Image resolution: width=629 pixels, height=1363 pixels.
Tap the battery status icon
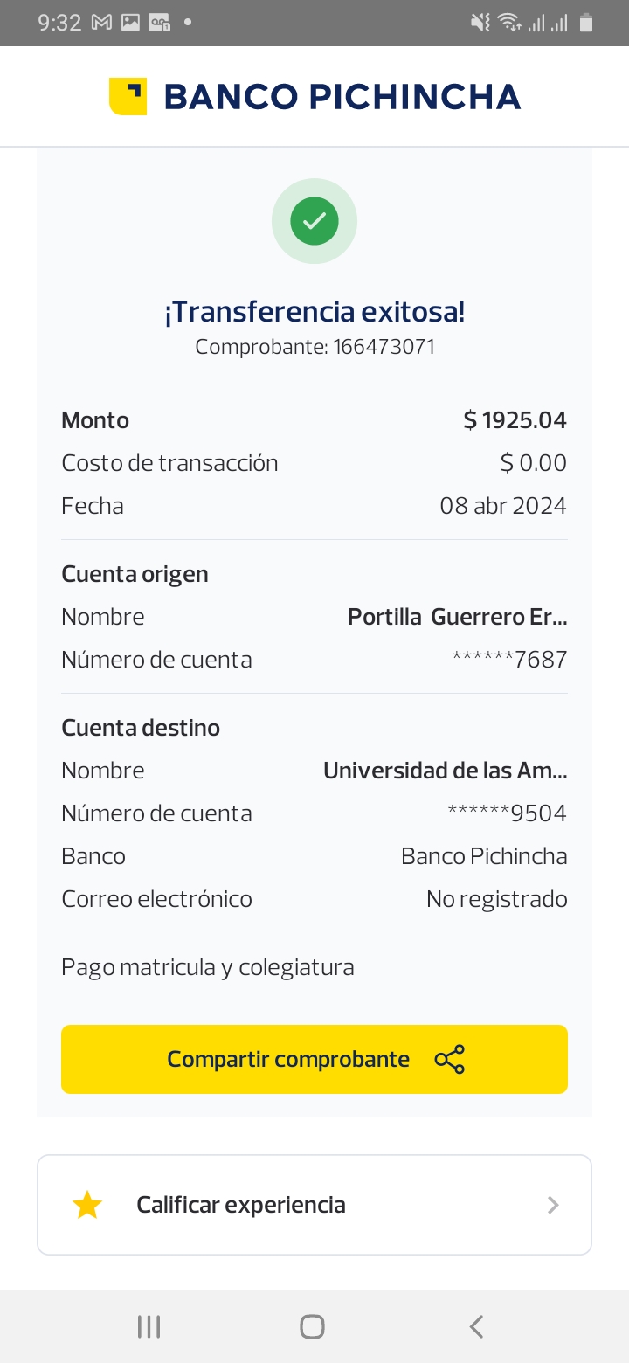point(586,23)
